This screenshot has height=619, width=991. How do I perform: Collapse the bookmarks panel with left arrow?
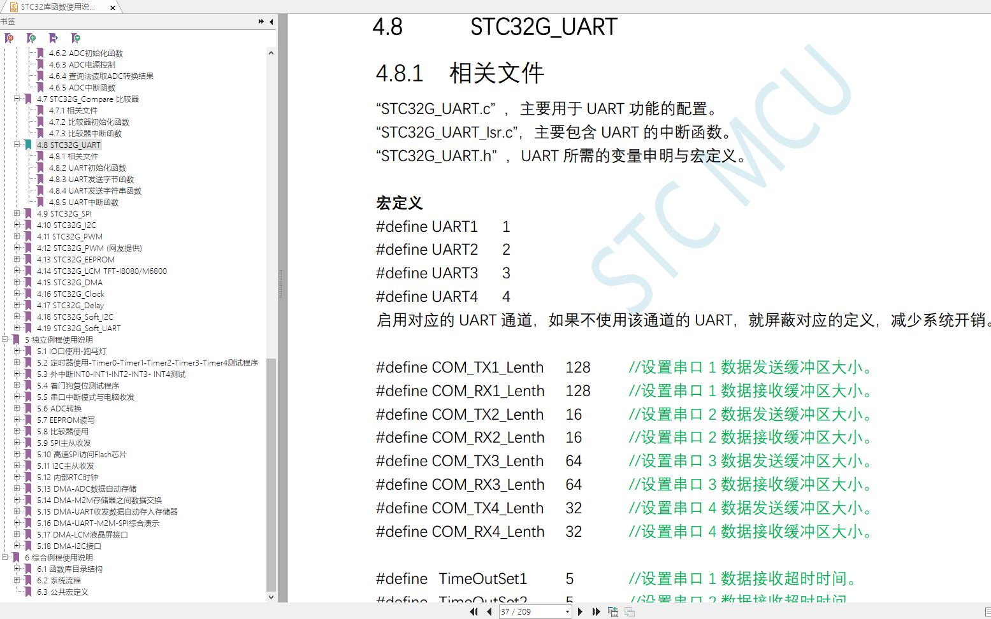271,22
